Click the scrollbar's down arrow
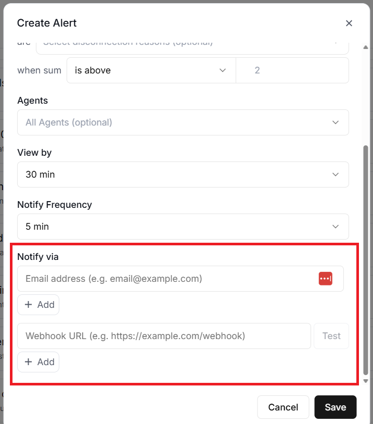373x424 pixels. pos(366,381)
